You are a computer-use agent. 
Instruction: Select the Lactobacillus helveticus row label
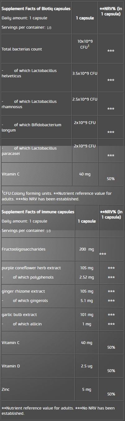tap(29, 73)
